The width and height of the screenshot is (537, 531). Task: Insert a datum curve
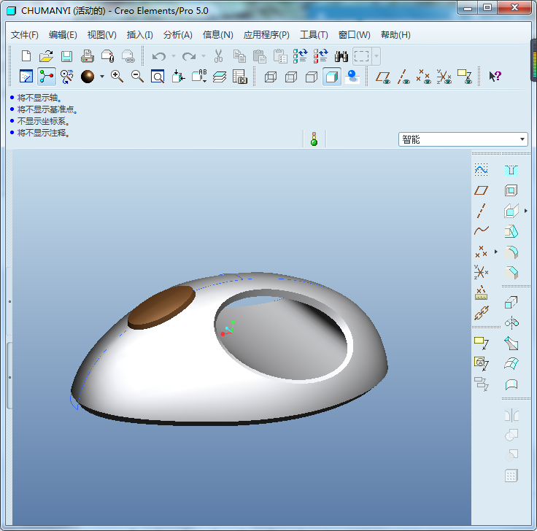tap(481, 230)
